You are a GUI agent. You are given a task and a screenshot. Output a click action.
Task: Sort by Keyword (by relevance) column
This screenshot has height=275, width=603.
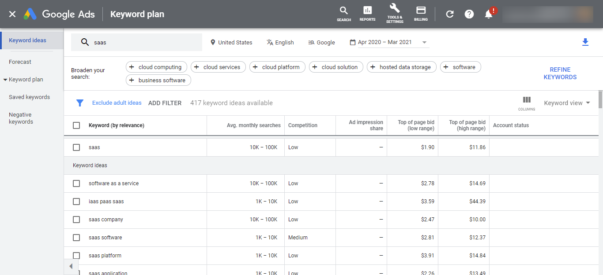click(x=117, y=125)
